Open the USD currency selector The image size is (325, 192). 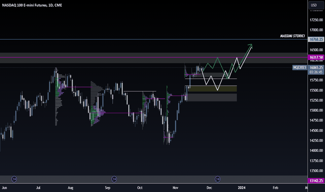[x=316, y=5]
